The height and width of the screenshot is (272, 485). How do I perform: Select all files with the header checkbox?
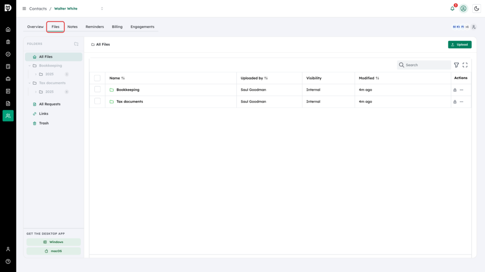pyautogui.click(x=98, y=78)
